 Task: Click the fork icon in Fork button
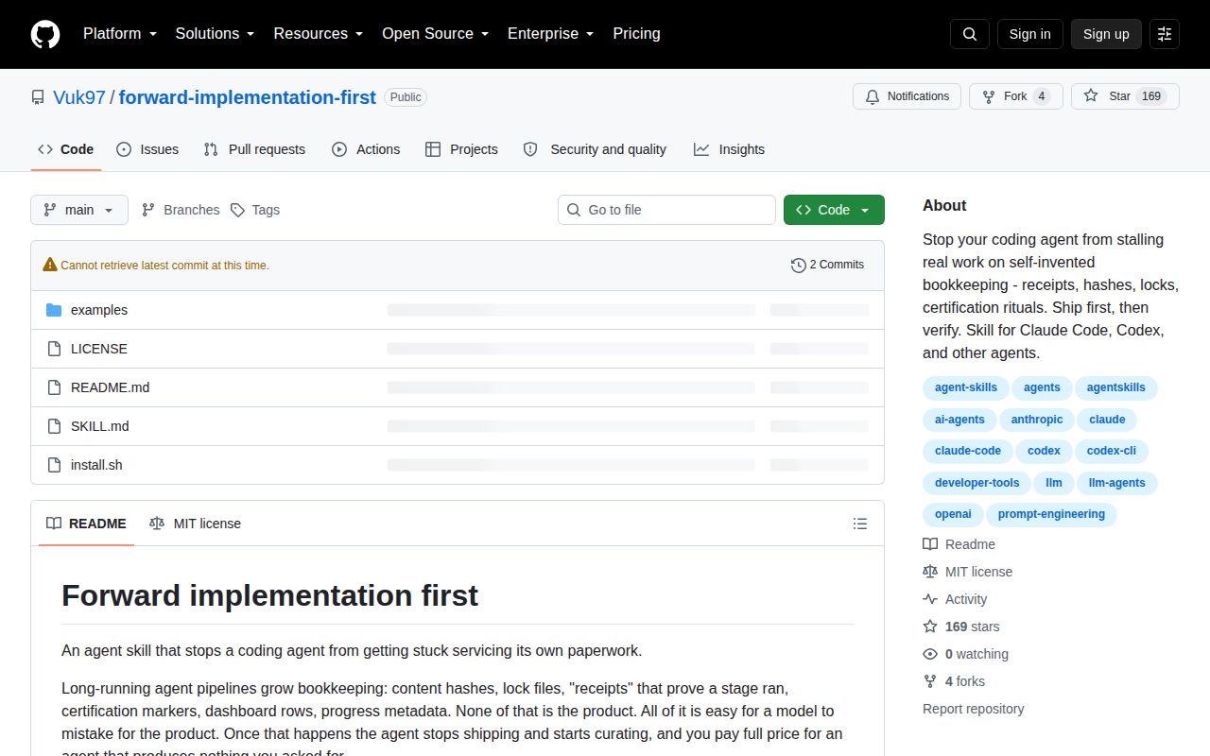pyautogui.click(x=989, y=96)
